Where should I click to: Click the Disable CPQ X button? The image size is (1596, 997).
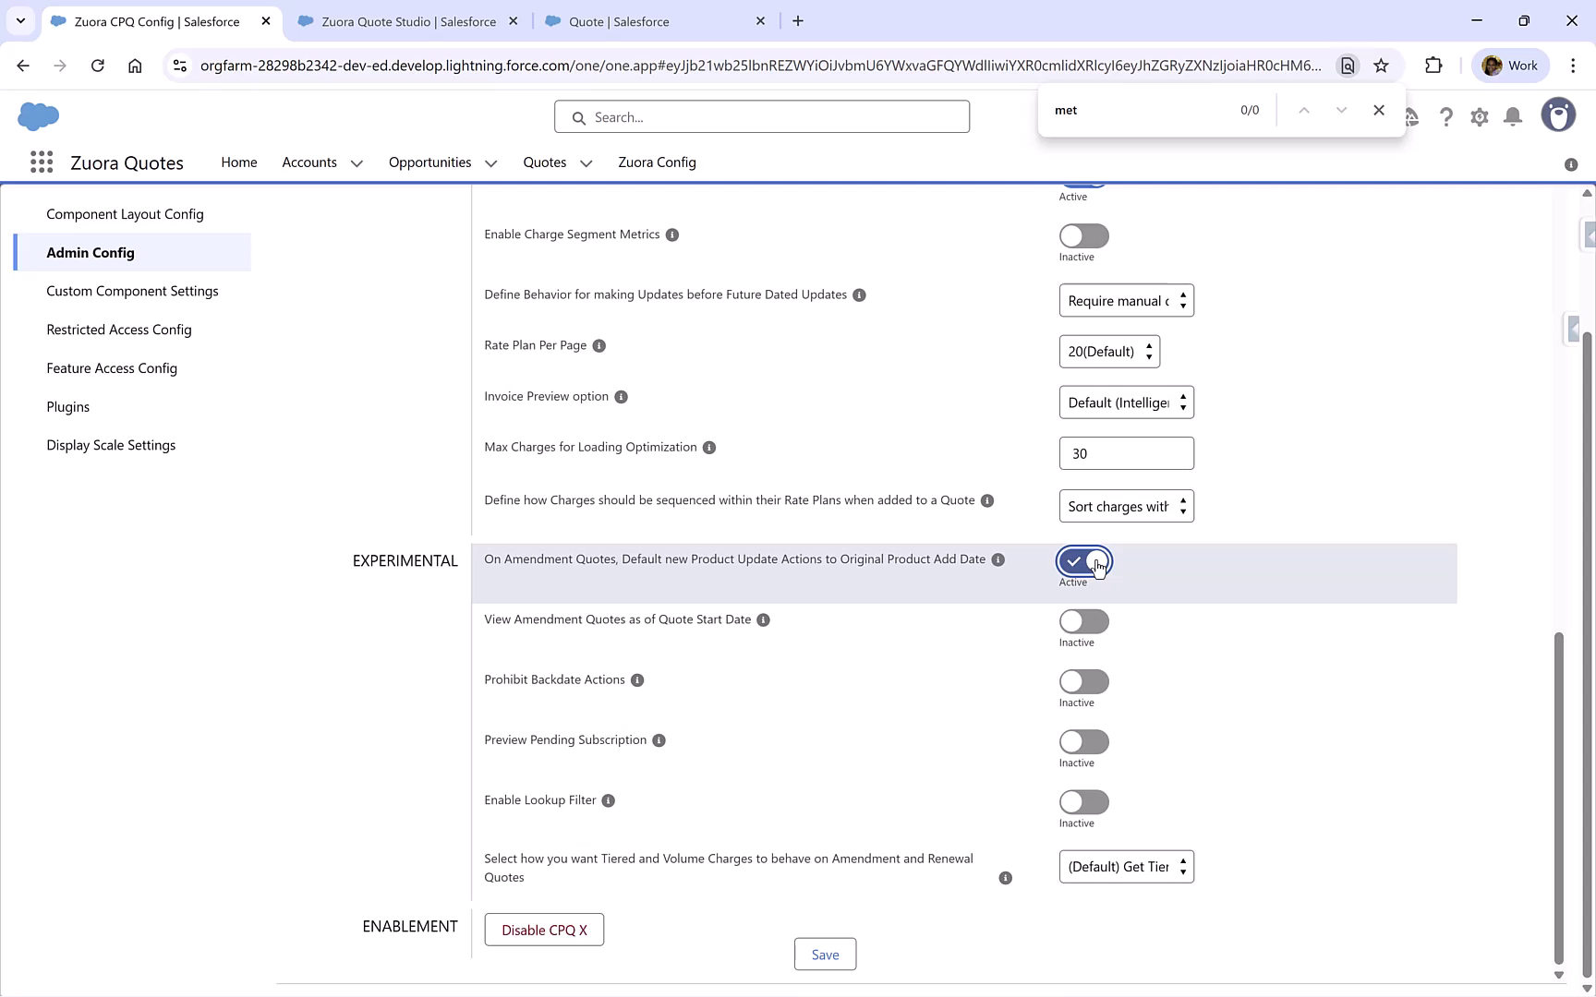(543, 930)
